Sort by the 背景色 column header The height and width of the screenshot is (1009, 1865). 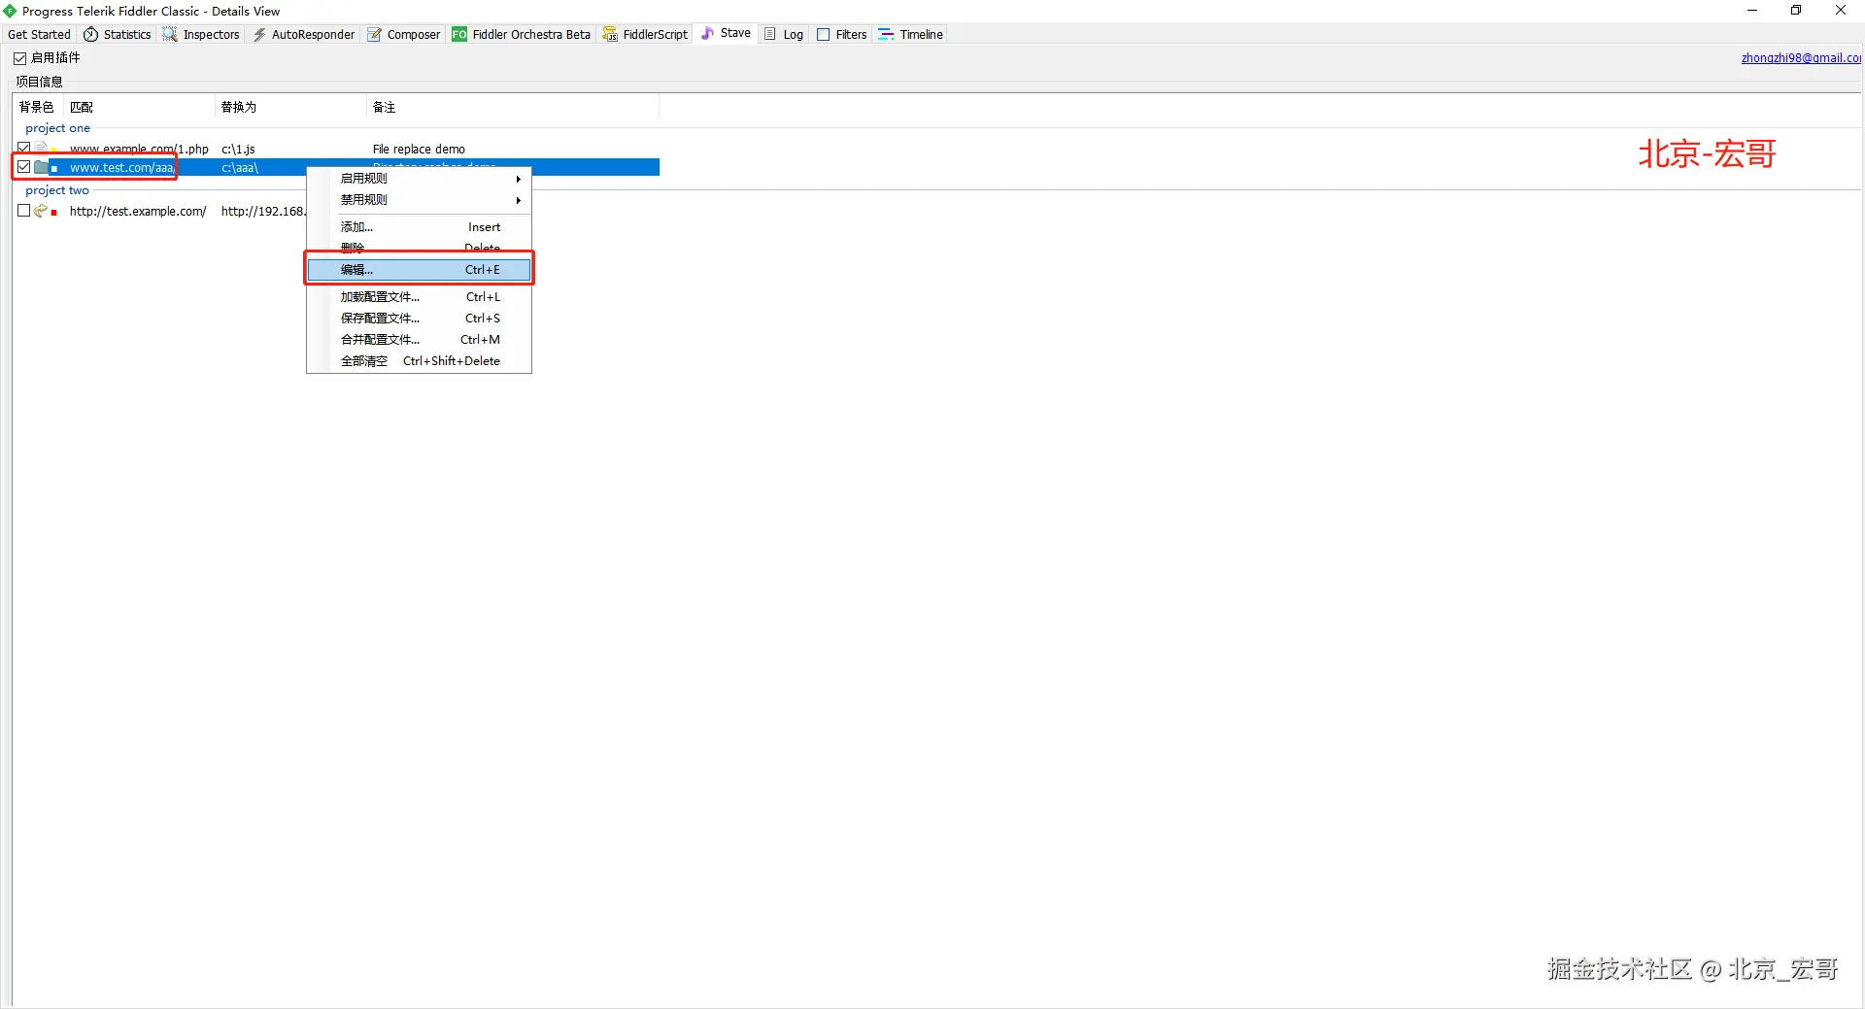38,107
